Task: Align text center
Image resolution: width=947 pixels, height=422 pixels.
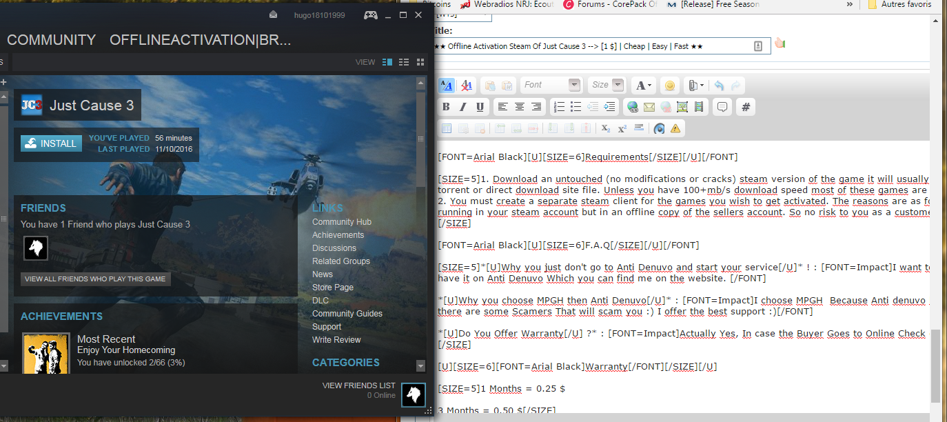Action: (x=519, y=107)
